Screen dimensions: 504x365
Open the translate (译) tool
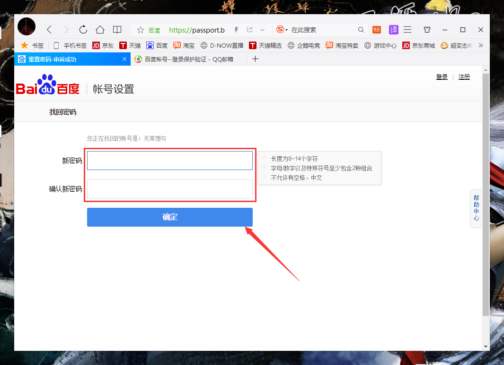393,29
